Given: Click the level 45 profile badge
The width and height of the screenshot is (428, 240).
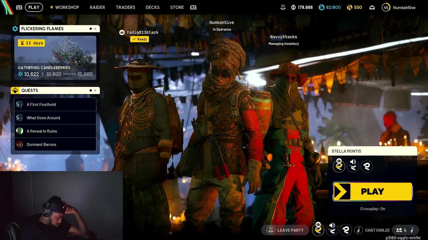Looking at the screenshot, I should click(x=386, y=7).
